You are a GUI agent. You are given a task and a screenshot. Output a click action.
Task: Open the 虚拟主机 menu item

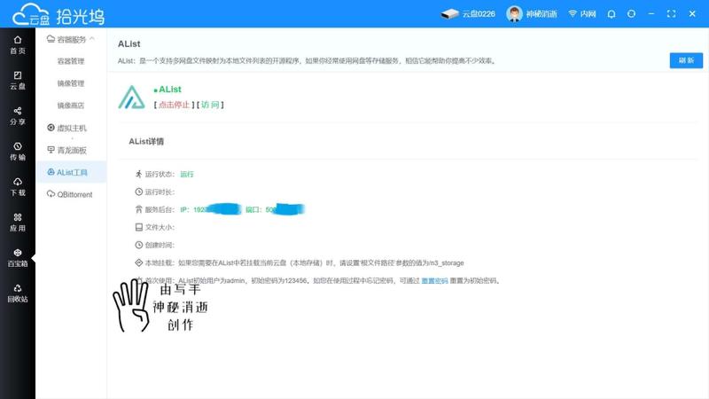[x=67, y=128]
